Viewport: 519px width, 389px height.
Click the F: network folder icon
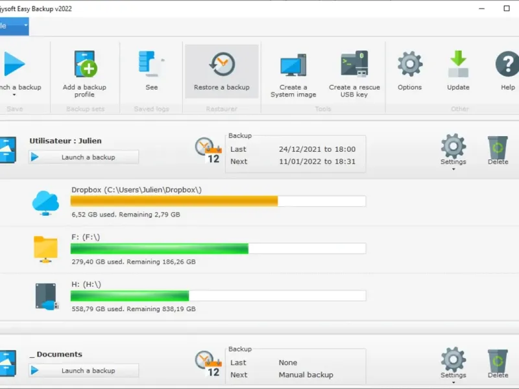coord(45,250)
